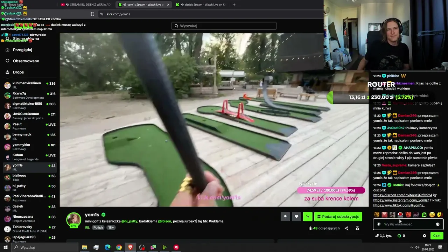
Task: Share the stream using the share icon
Action: pyautogui.click(x=346, y=228)
